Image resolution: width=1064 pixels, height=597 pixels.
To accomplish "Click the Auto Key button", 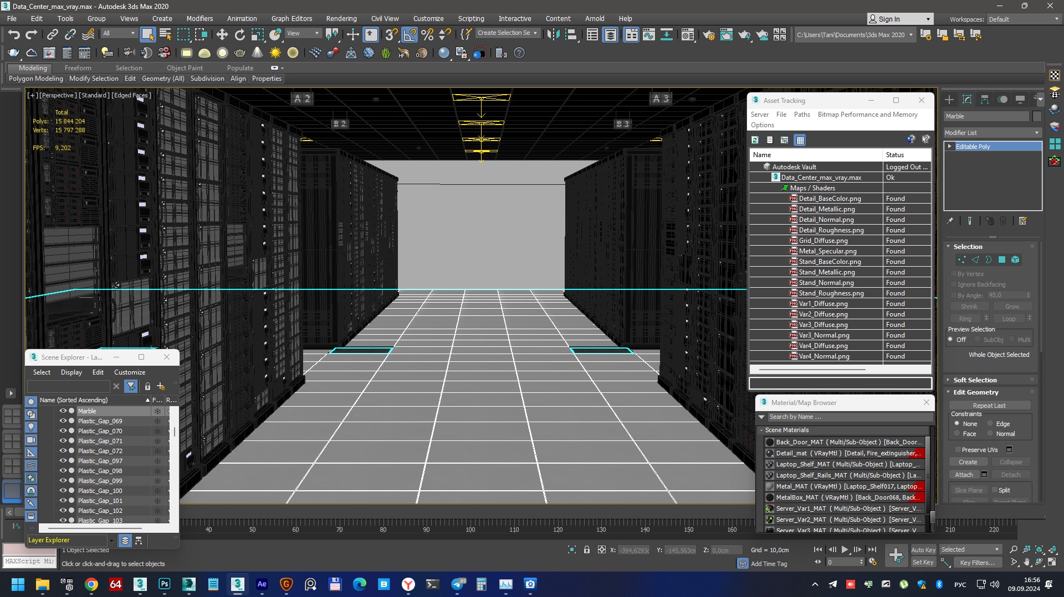I will tap(923, 550).
